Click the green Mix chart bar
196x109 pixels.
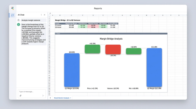coord(134,51)
